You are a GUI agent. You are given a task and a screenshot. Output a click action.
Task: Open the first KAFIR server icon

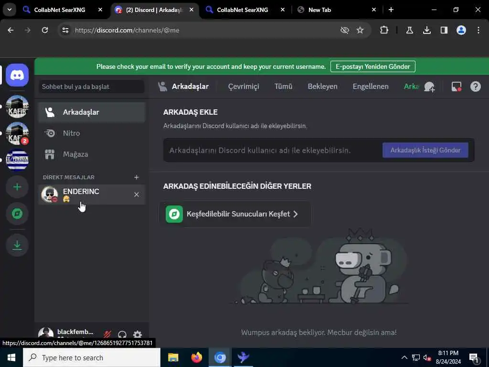pyautogui.click(x=17, y=107)
